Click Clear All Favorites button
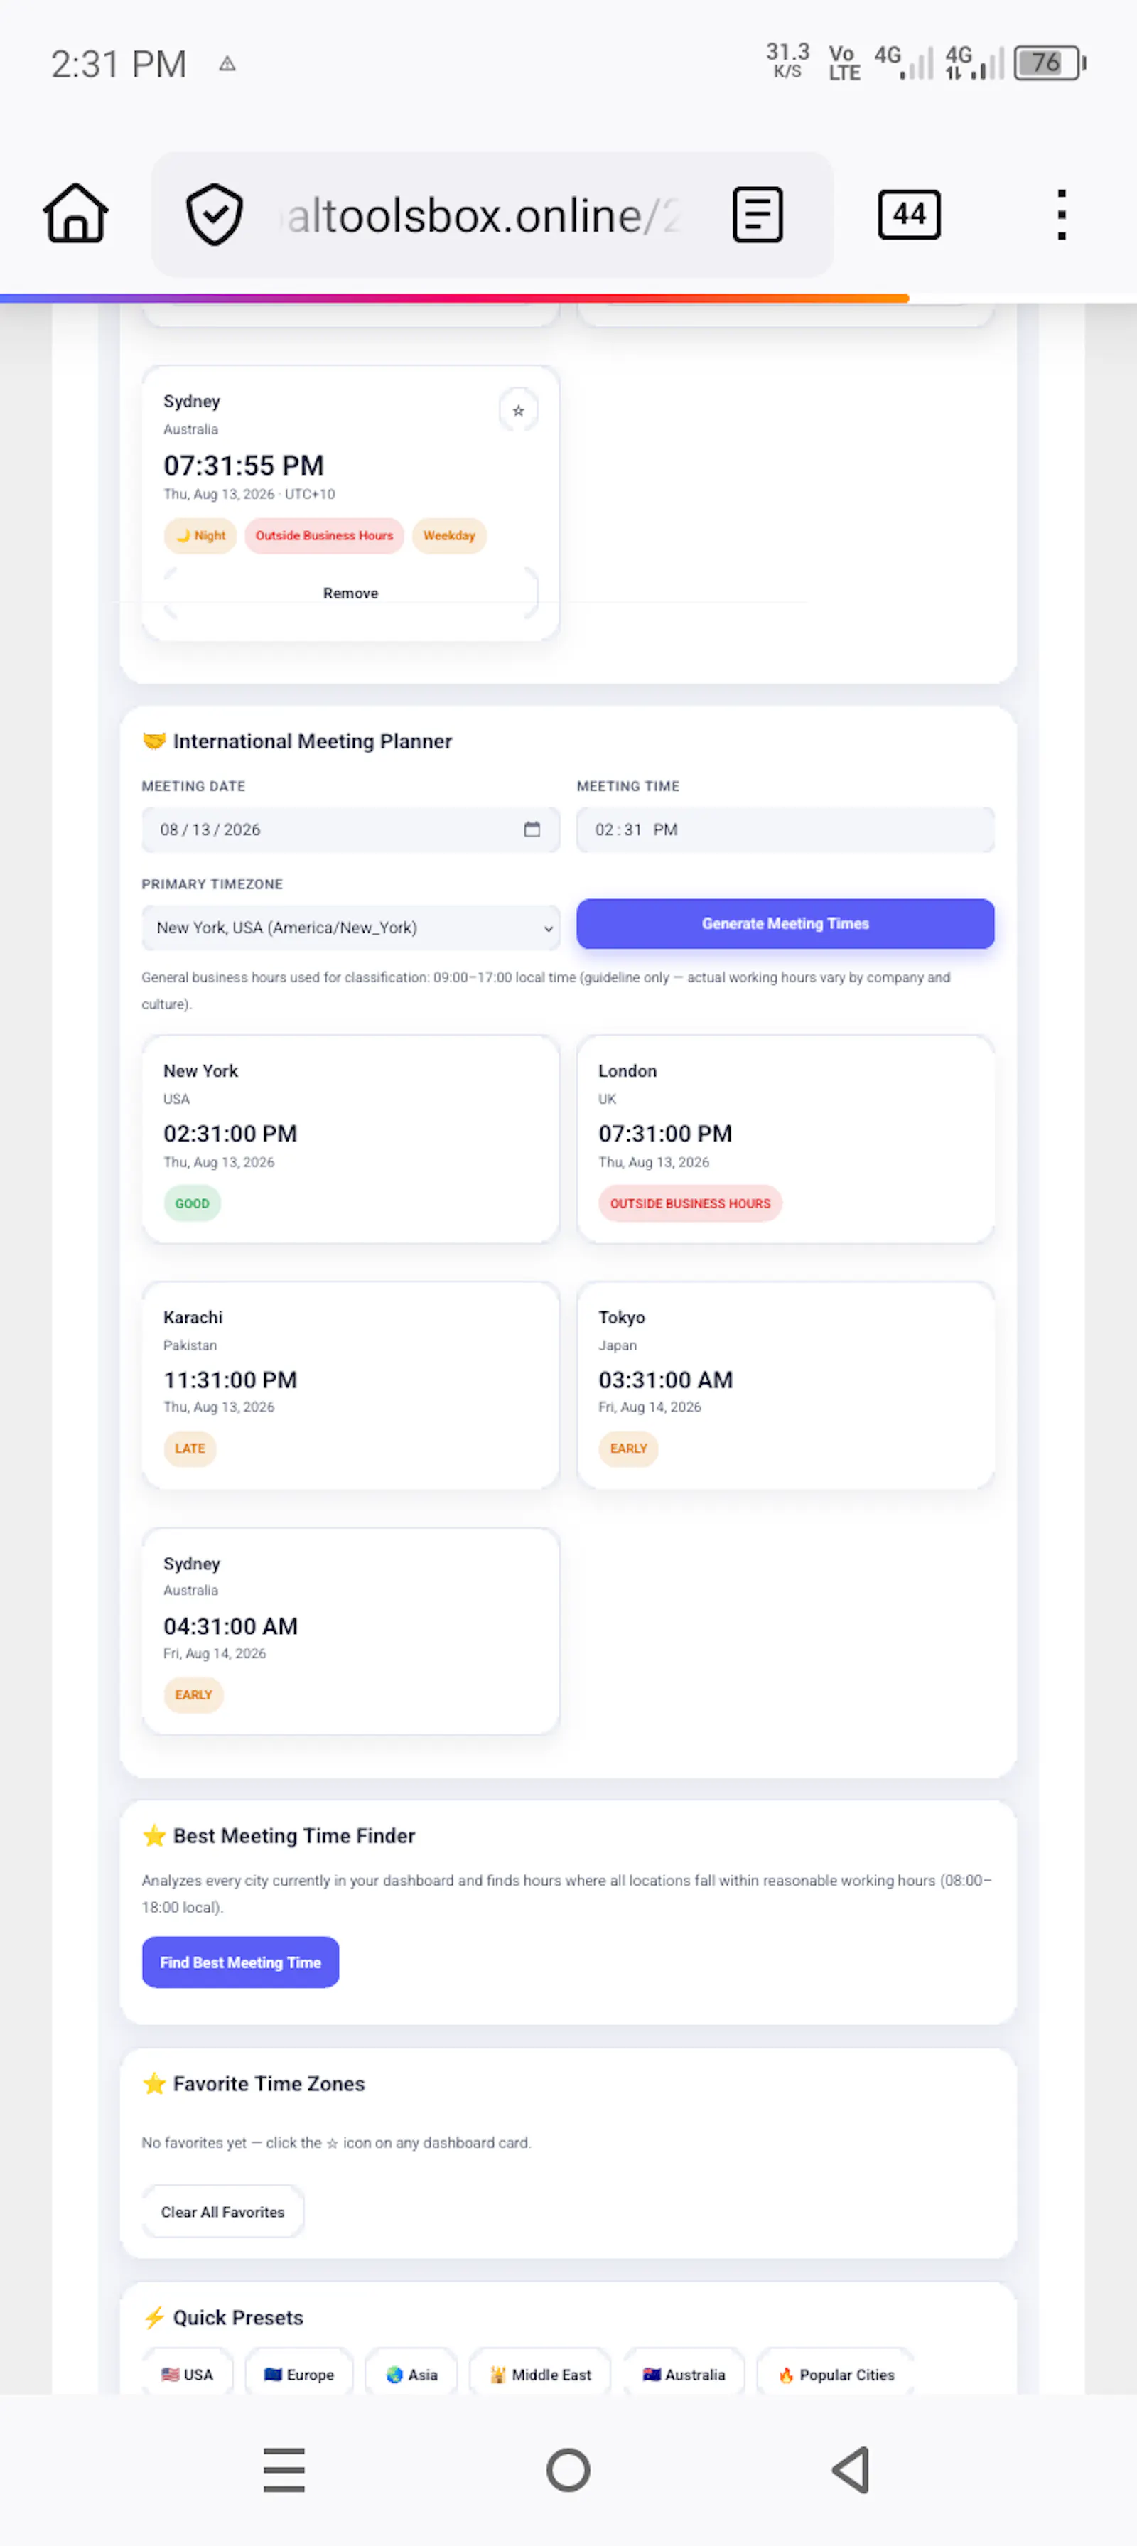 (x=223, y=2212)
